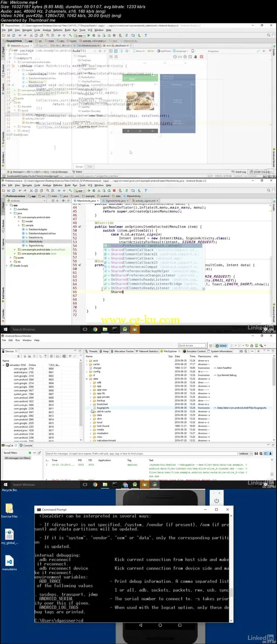Screen dimensions: 277x644
Task: Select charger file in File Explorer
Action: click(97, 368)
